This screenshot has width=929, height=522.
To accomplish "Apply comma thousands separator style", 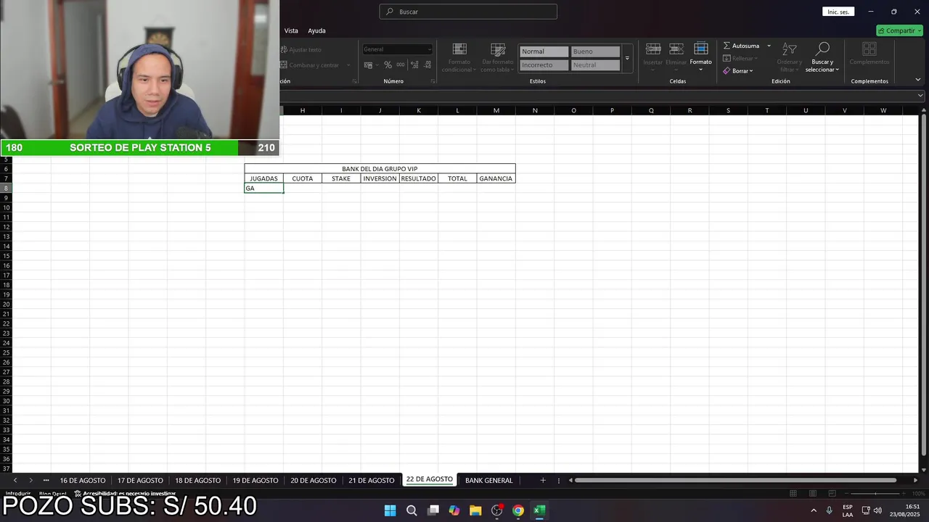I will pyautogui.click(x=400, y=65).
